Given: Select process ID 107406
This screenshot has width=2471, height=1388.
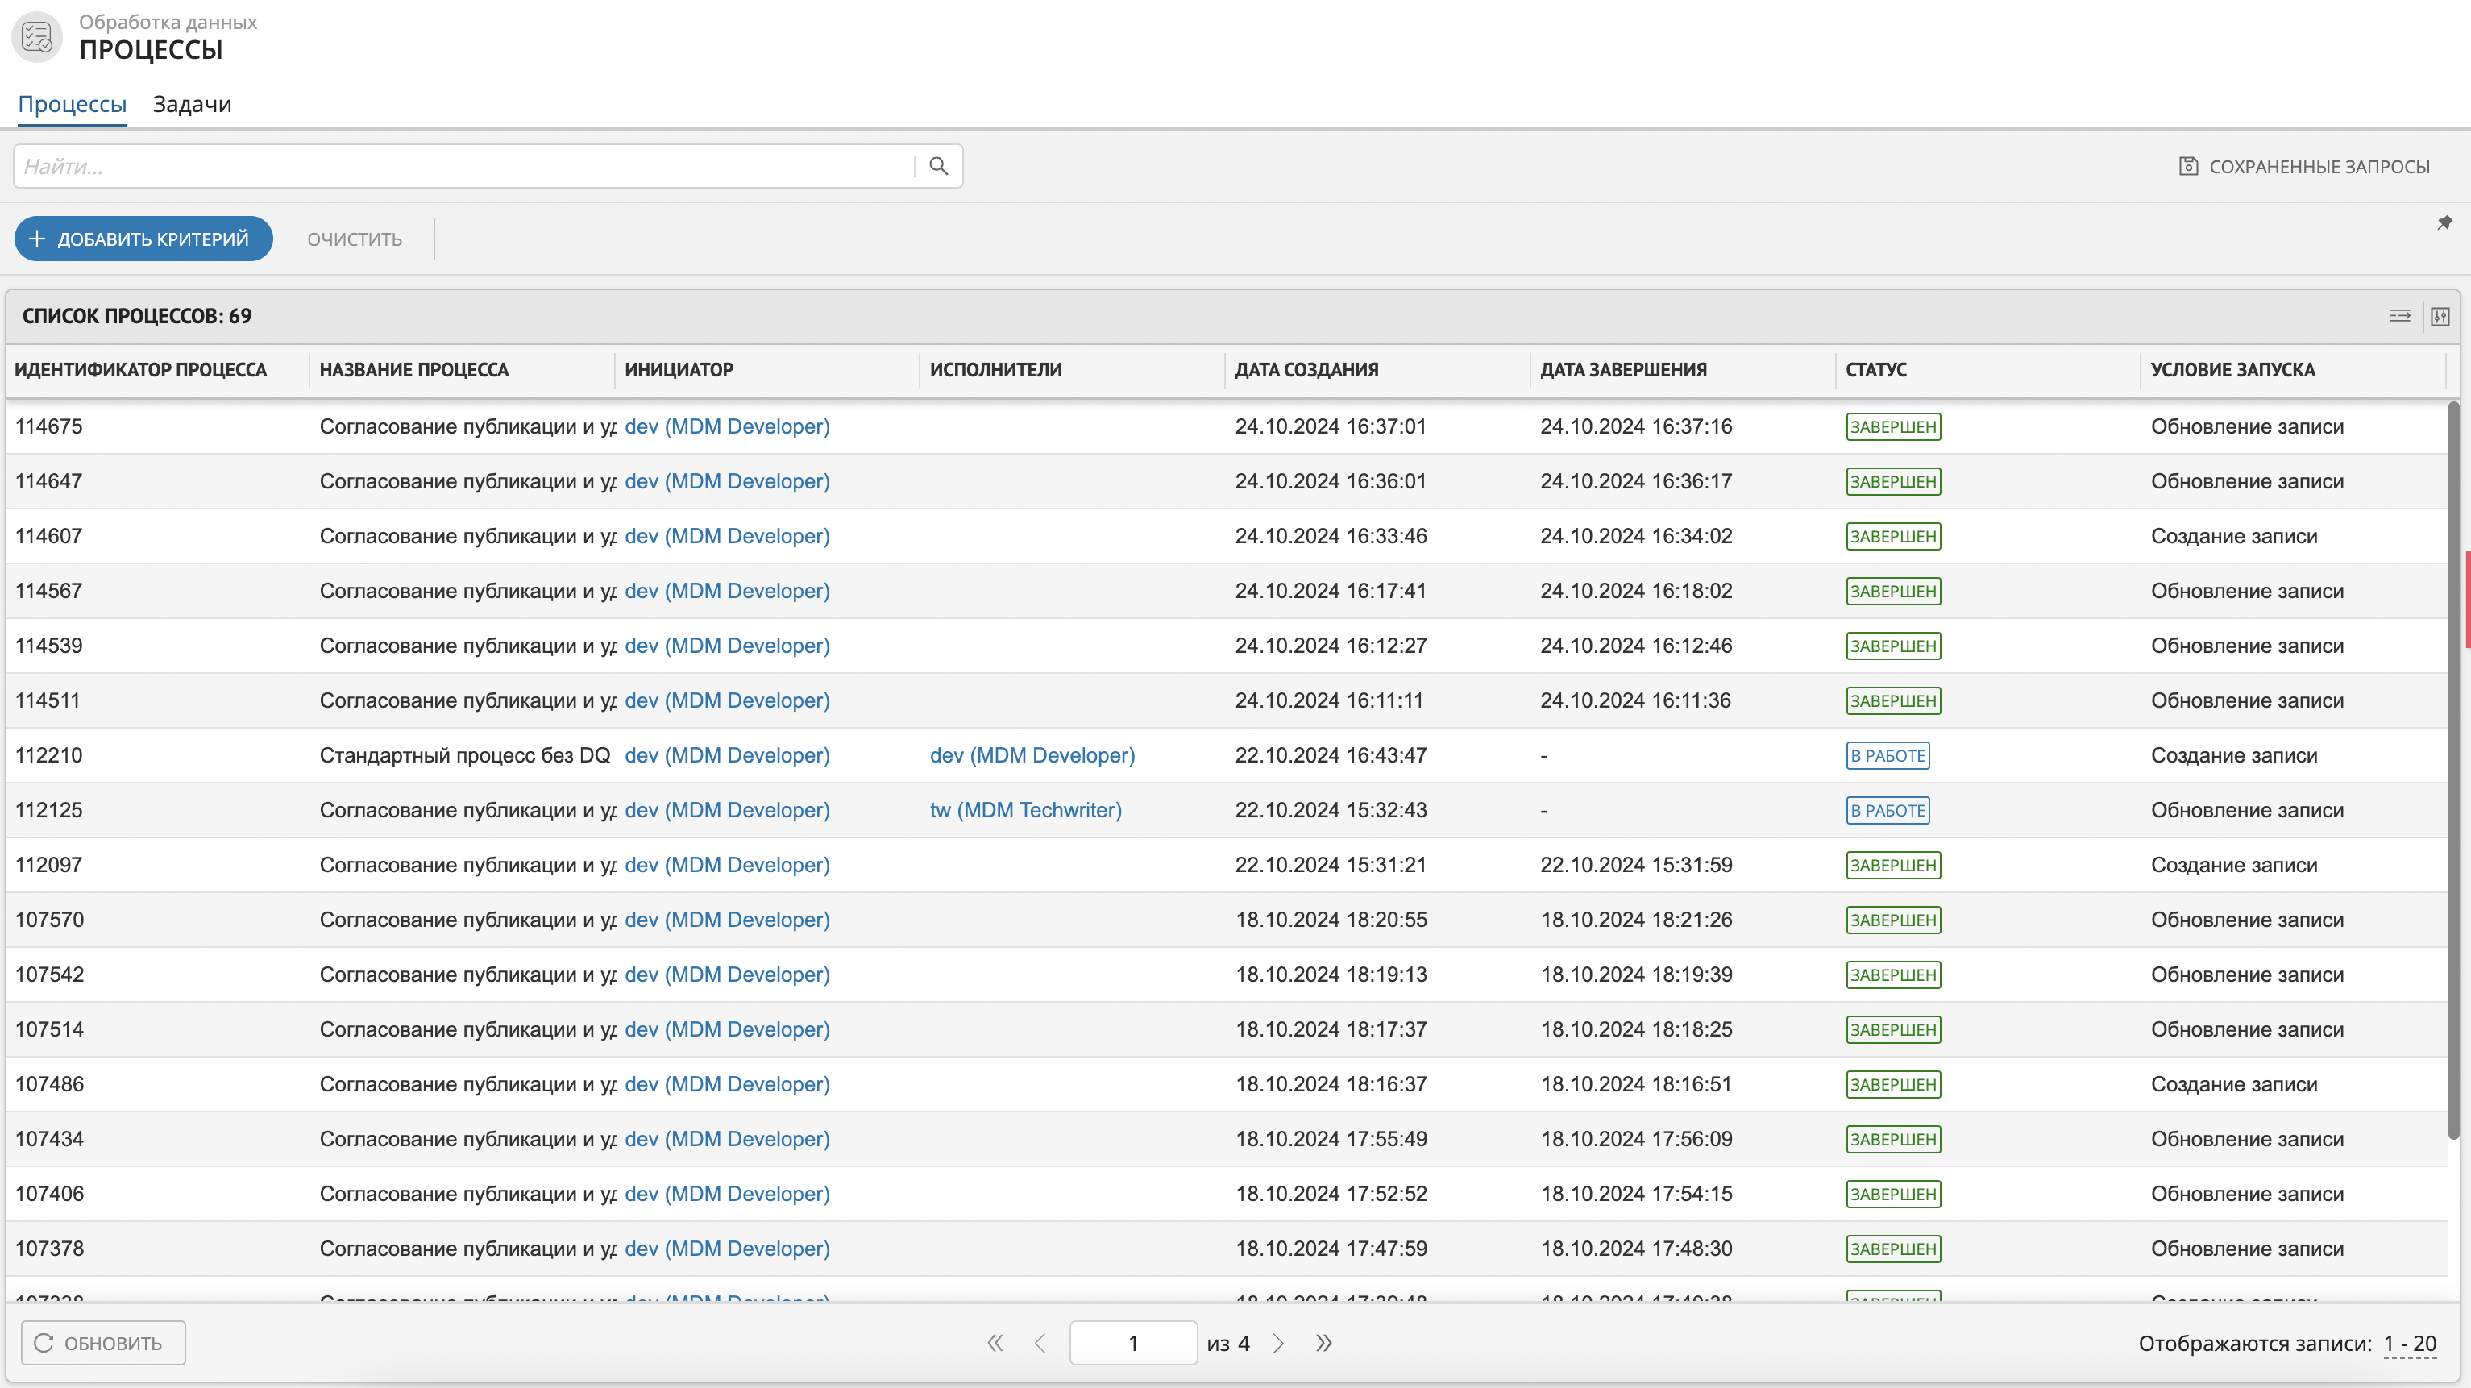Looking at the screenshot, I should (x=50, y=1195).
